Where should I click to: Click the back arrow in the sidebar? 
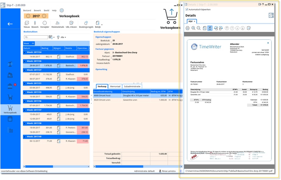[10, 24]
